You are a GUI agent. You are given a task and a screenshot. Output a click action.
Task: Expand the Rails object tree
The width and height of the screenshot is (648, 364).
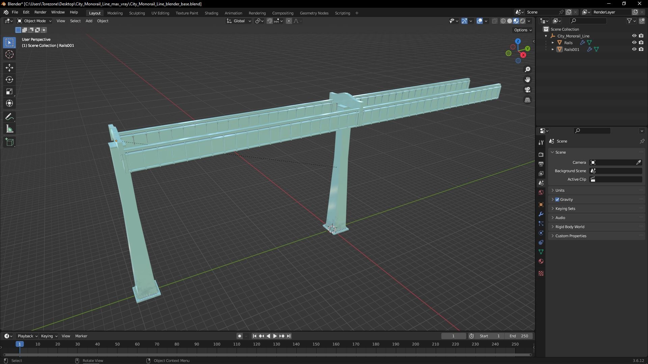coord(552,42)
